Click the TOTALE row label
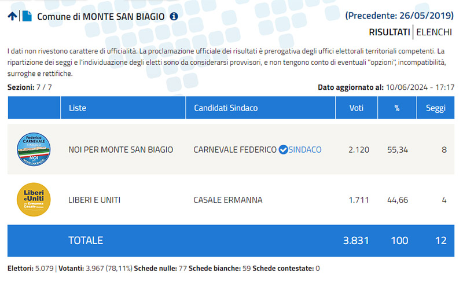This screenshot has height=290, width=463. [86, 240]
